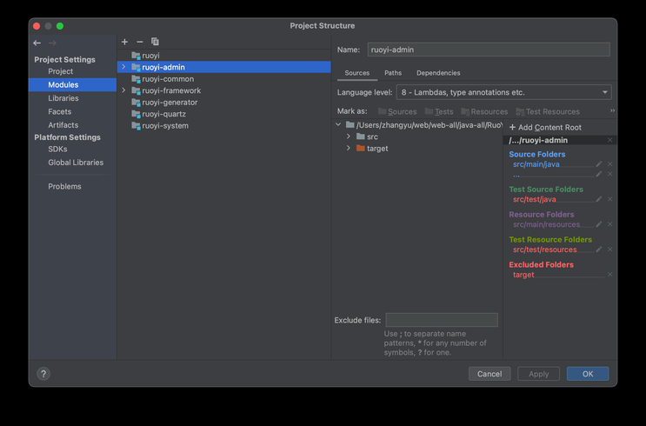Click the Remove module minus icon

(x=140, y=42)
